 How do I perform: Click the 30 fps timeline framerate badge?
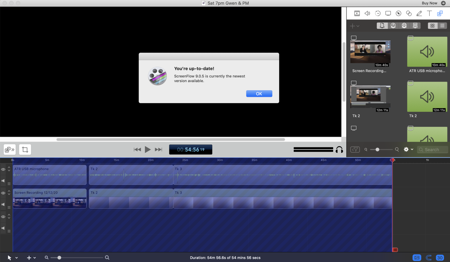click(440, 258)
